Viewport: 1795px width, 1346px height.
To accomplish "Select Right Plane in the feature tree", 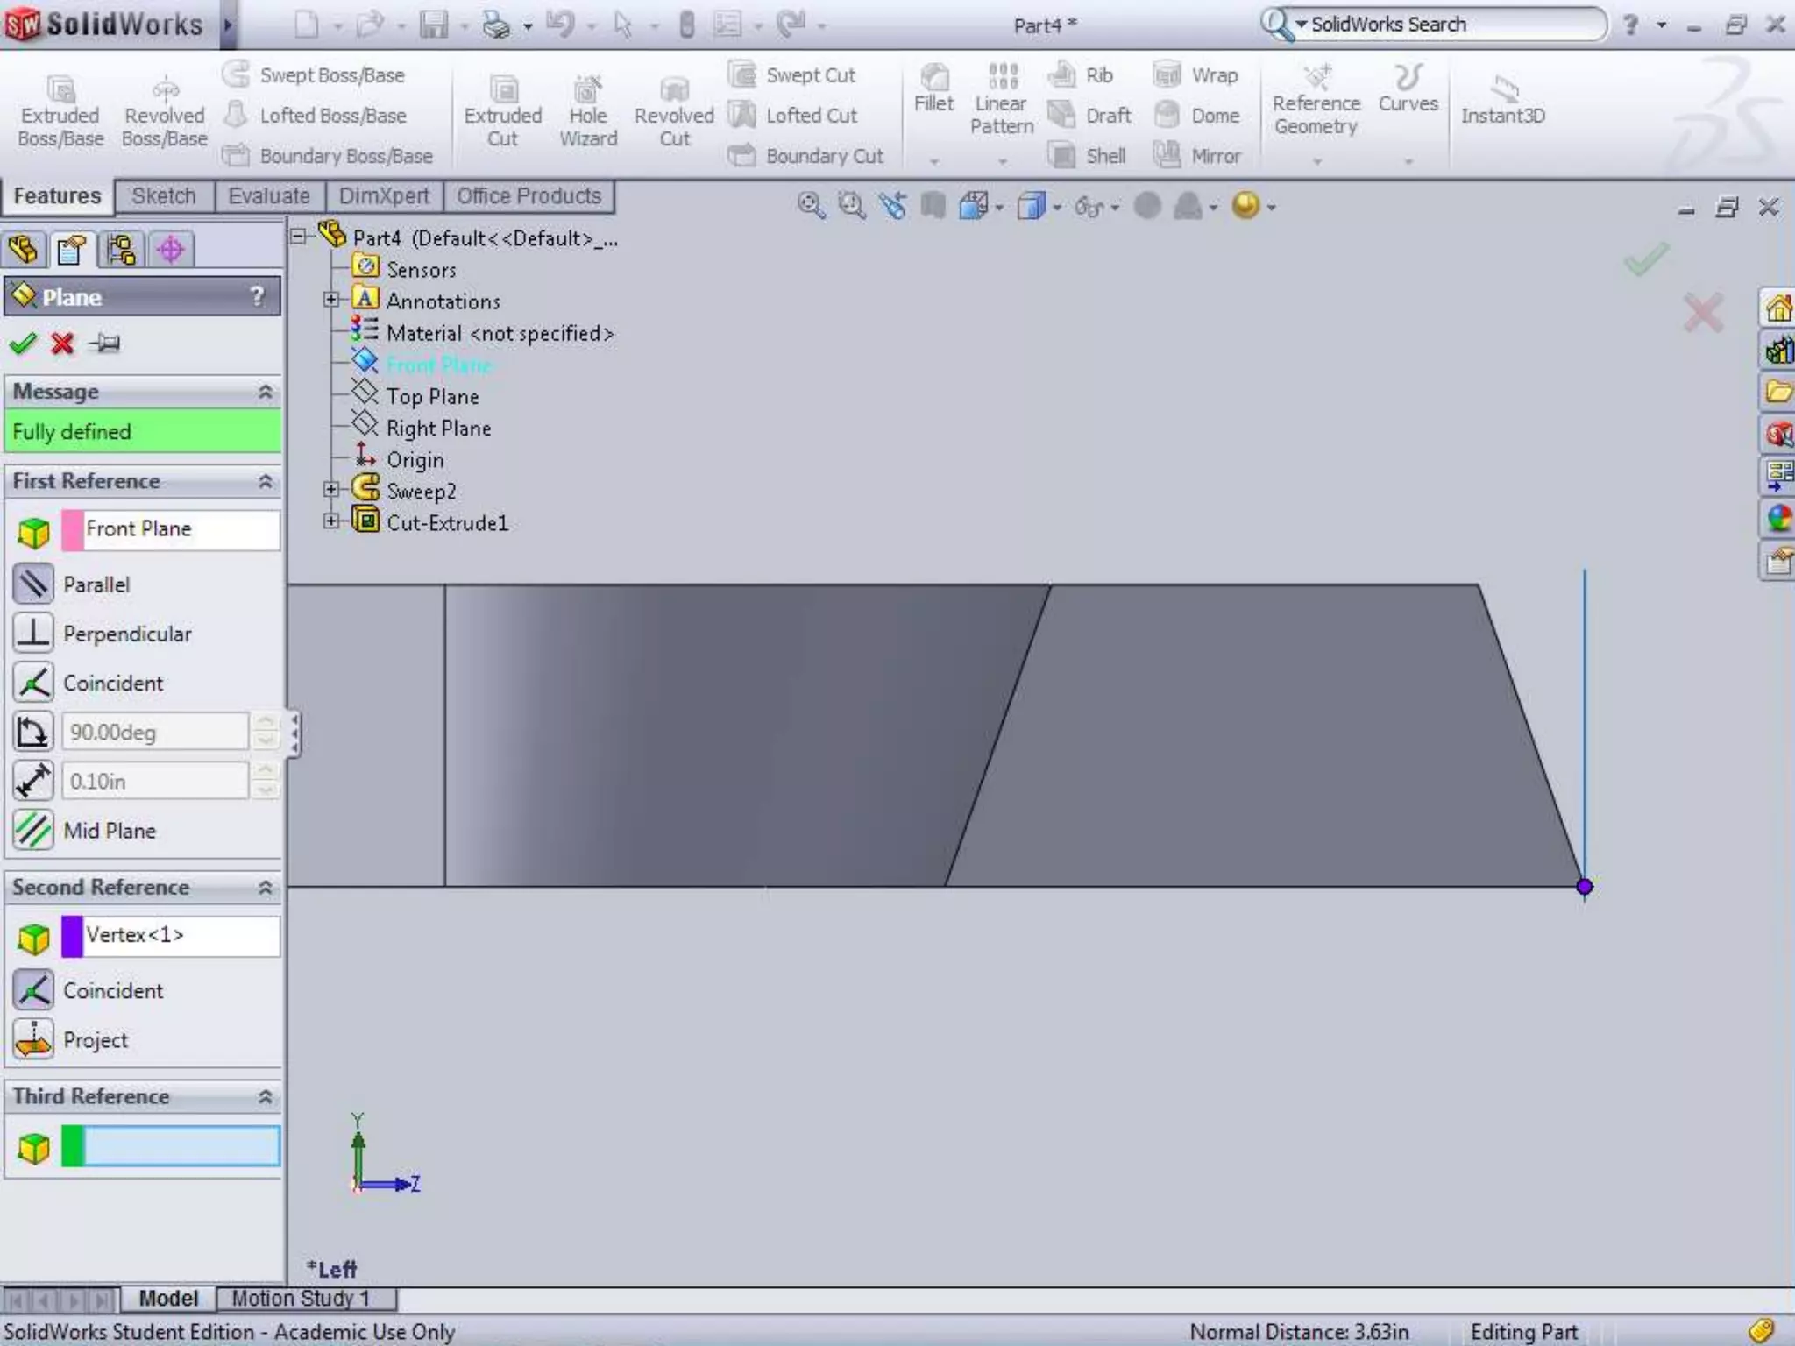I will click(x=438, y=429).
